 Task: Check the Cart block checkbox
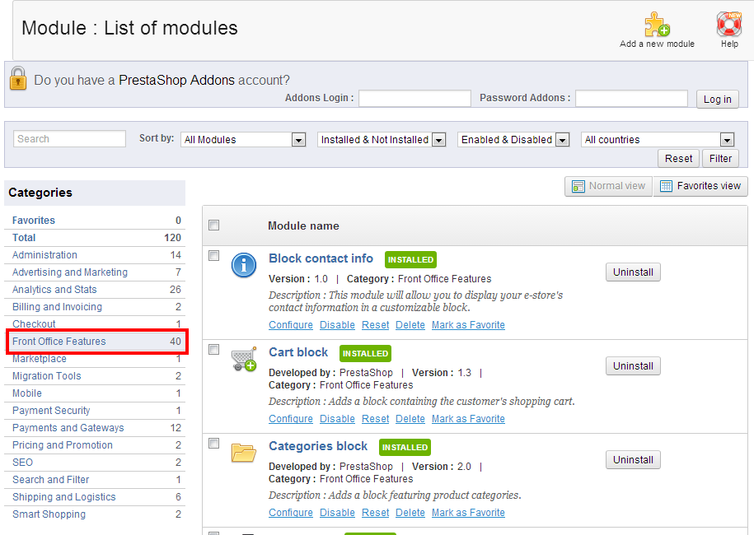[x=214, y=350]
